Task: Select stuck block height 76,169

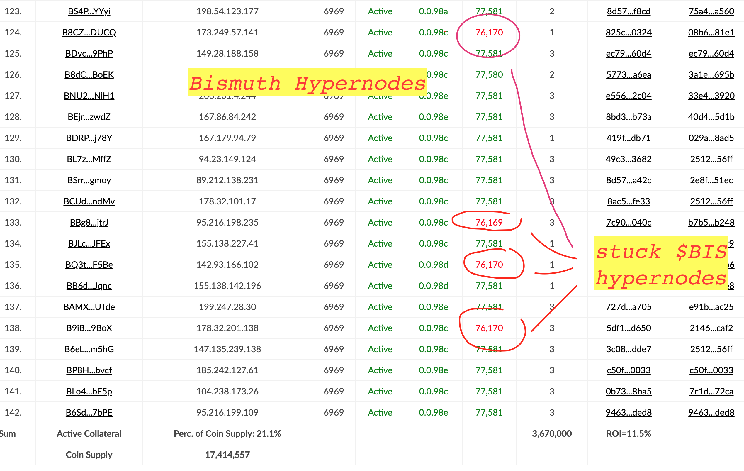Action: pos(489,223)
